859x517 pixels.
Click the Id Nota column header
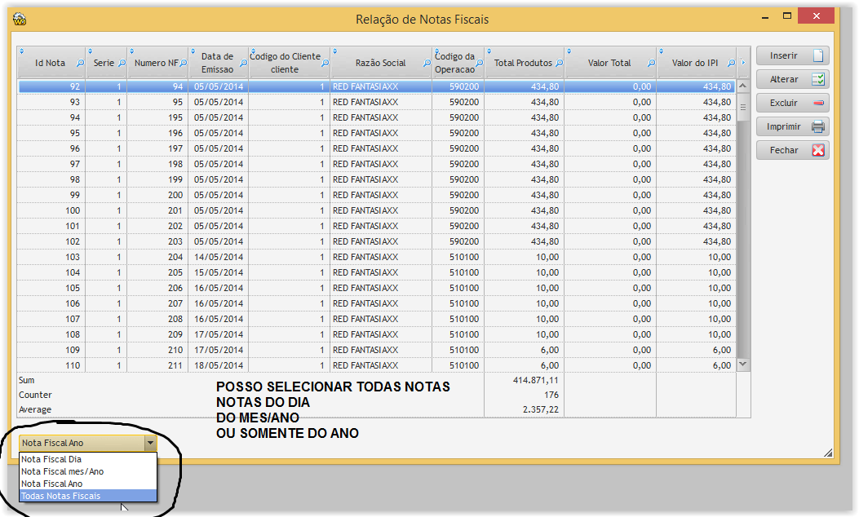(x=50, y=63)
